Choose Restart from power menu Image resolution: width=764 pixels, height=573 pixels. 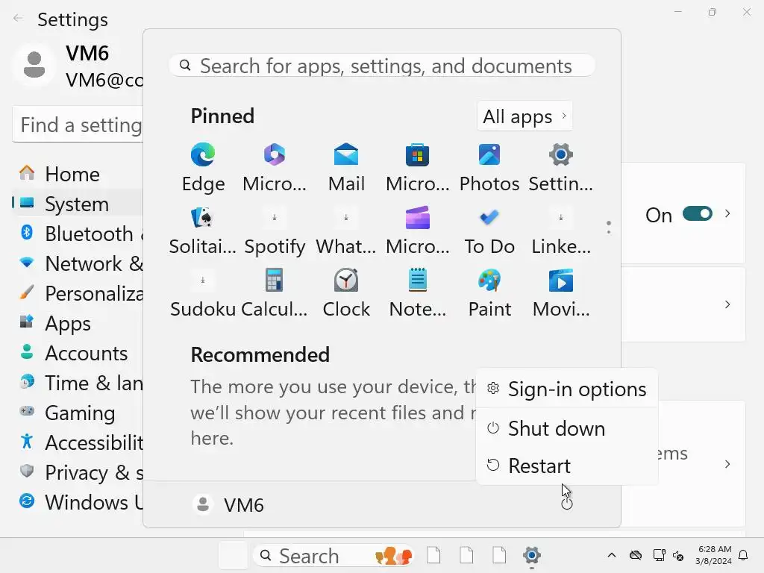(567, 466)
